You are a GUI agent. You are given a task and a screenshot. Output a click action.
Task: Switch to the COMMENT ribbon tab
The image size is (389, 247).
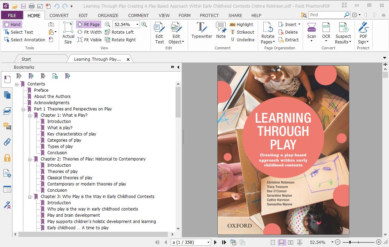point(139,15)
